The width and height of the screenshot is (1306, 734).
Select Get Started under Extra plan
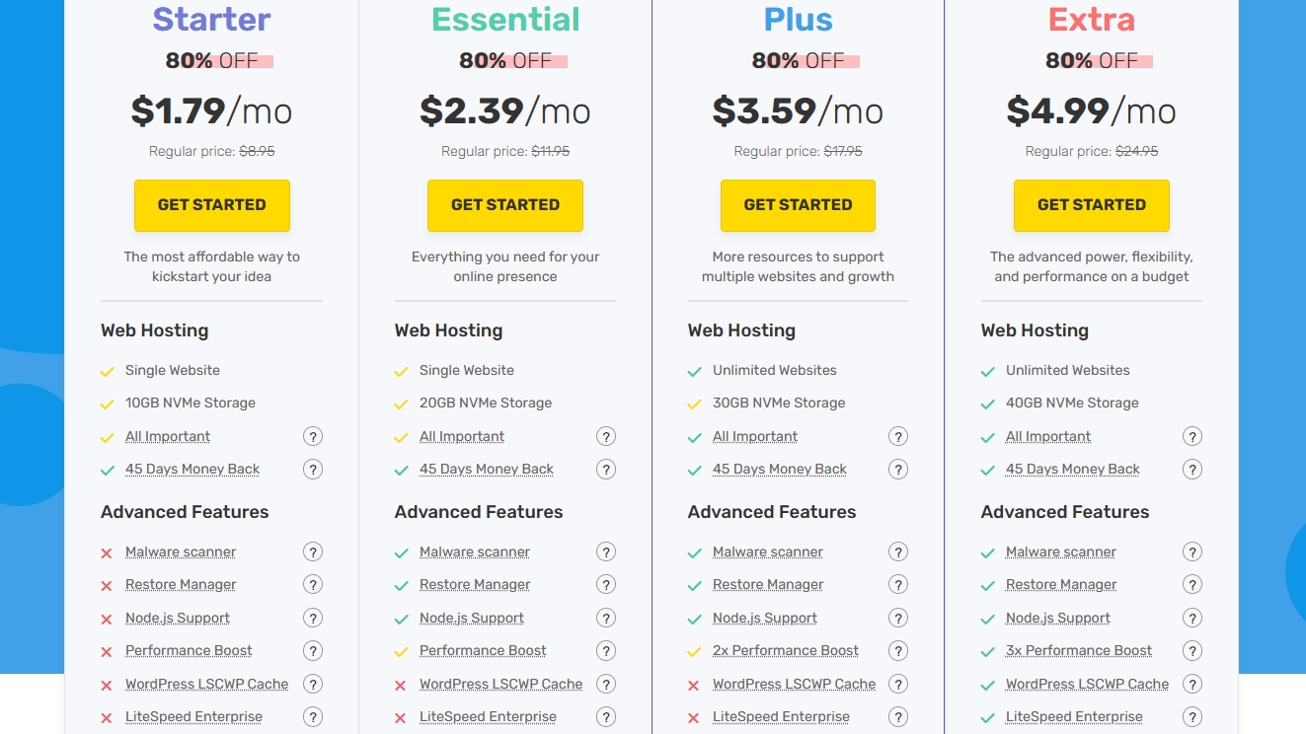point(1091,205)
